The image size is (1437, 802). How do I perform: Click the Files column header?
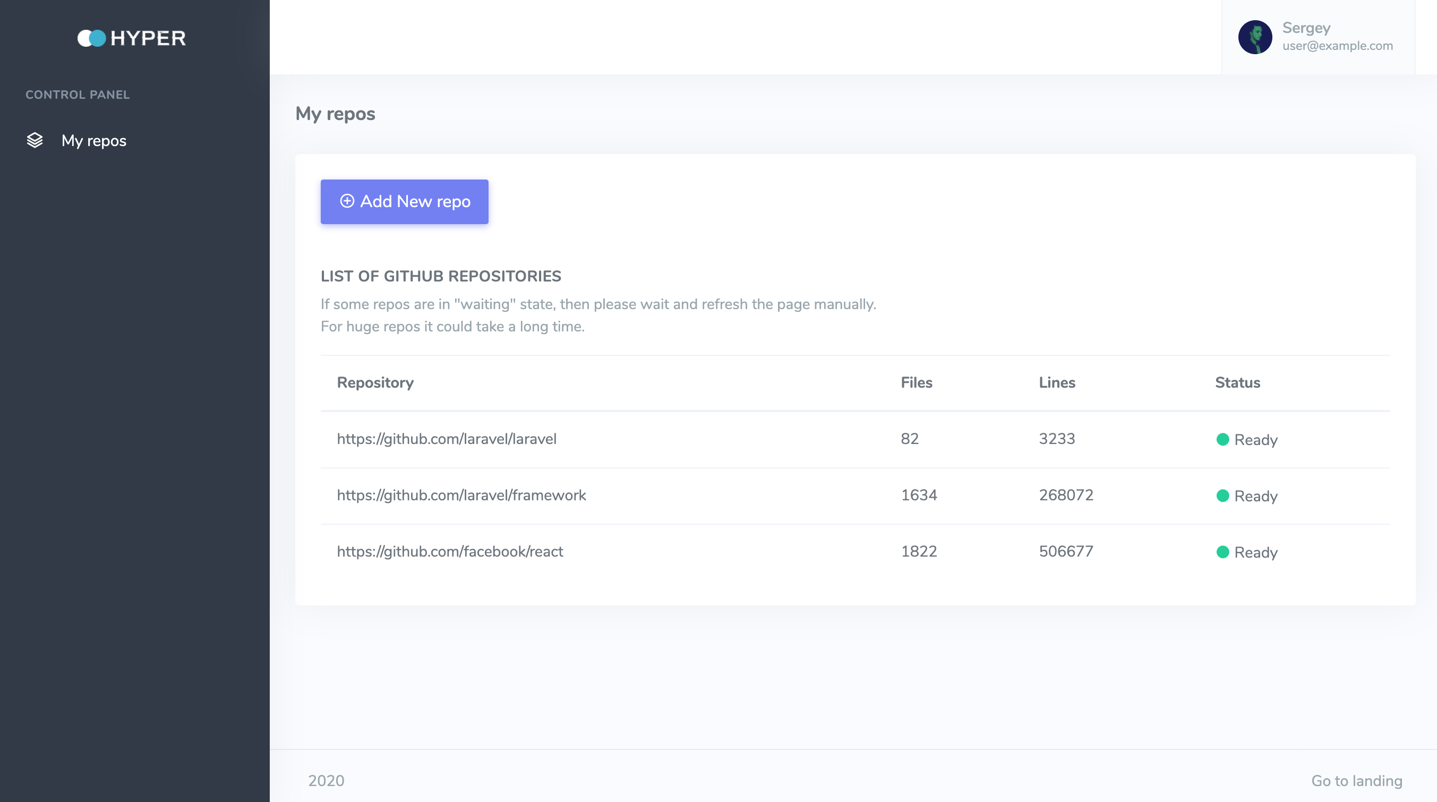click(916, 382)
